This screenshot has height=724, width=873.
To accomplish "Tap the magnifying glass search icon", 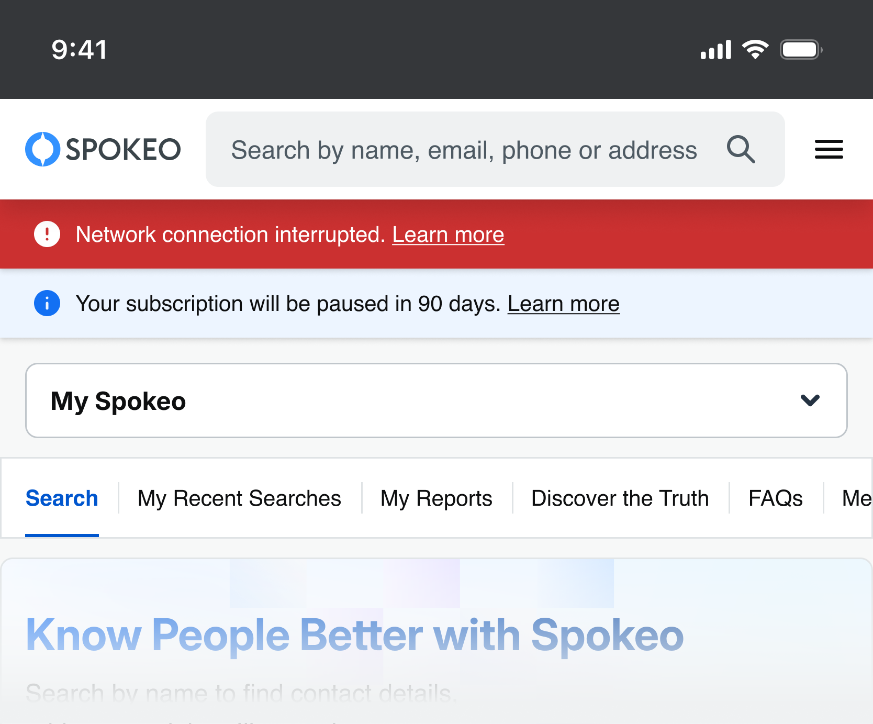I will click(741, 150).
